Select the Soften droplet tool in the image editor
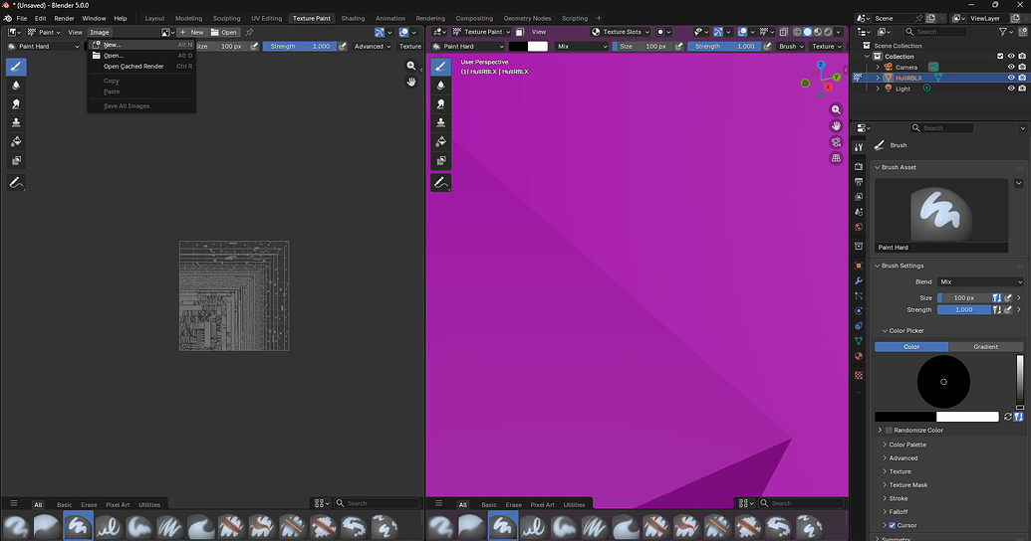This screenshot has height=541, width=1031. point(16,86)
